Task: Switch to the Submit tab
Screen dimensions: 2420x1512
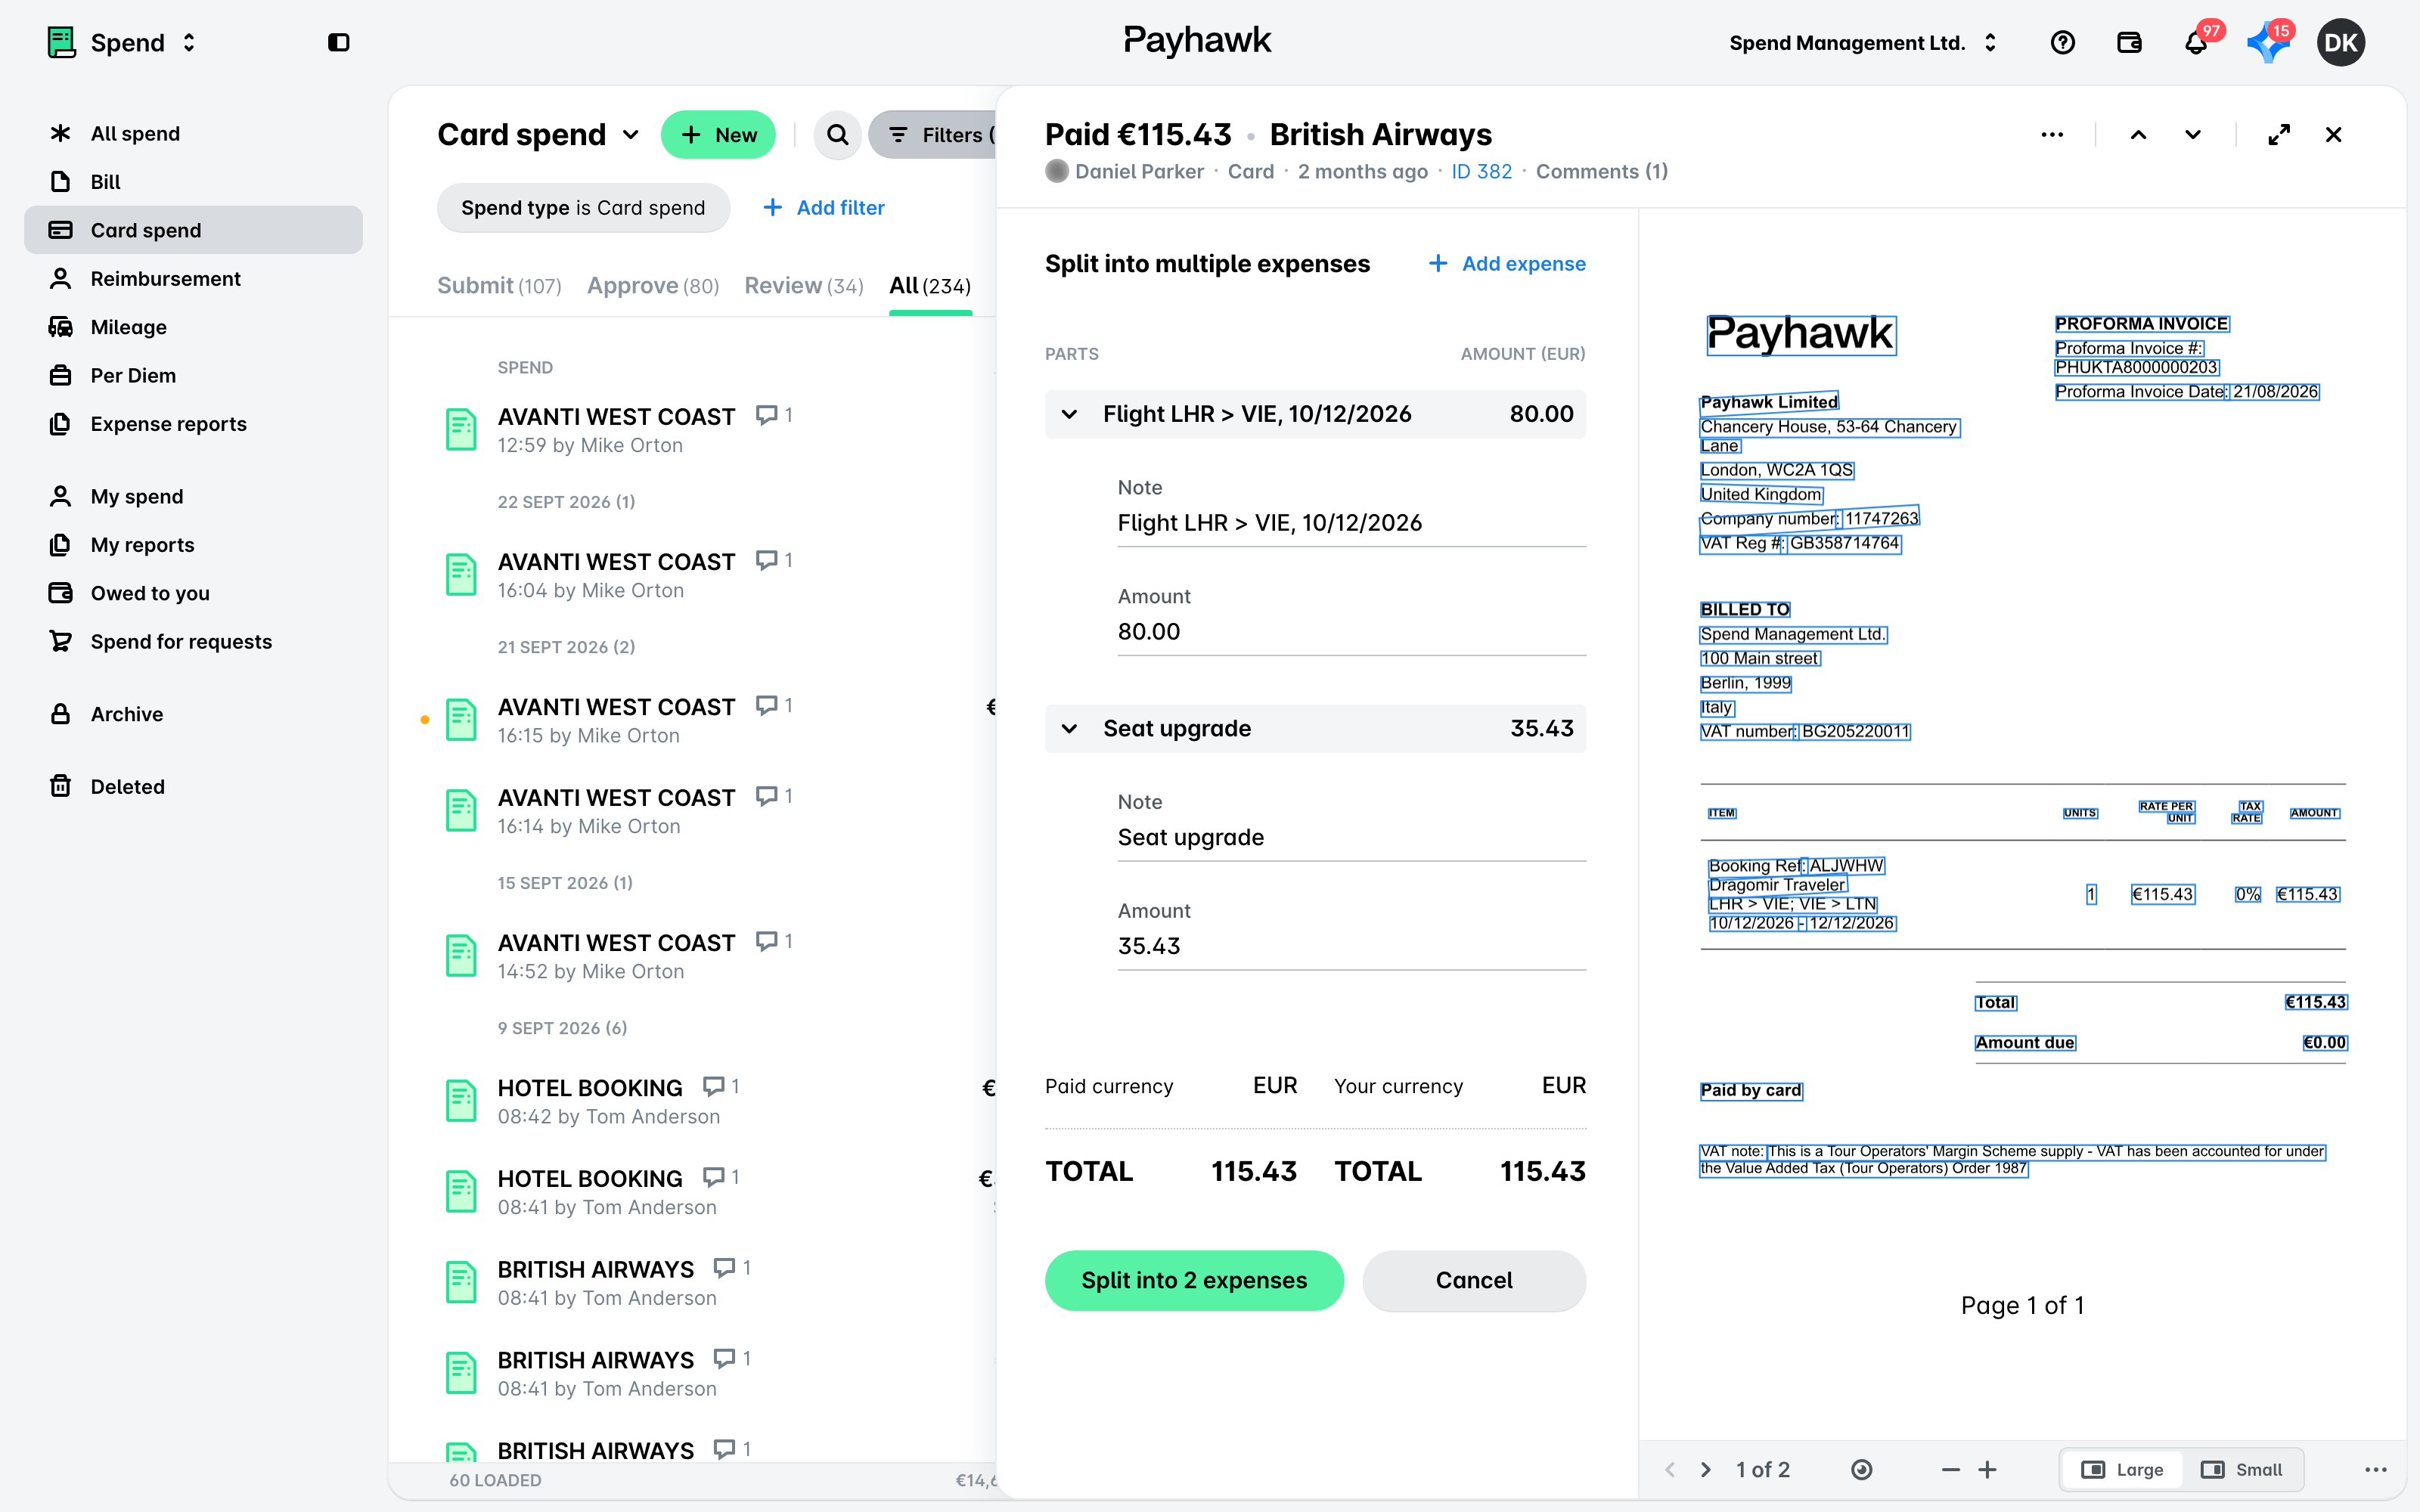Action: click(x=499, y=286)
